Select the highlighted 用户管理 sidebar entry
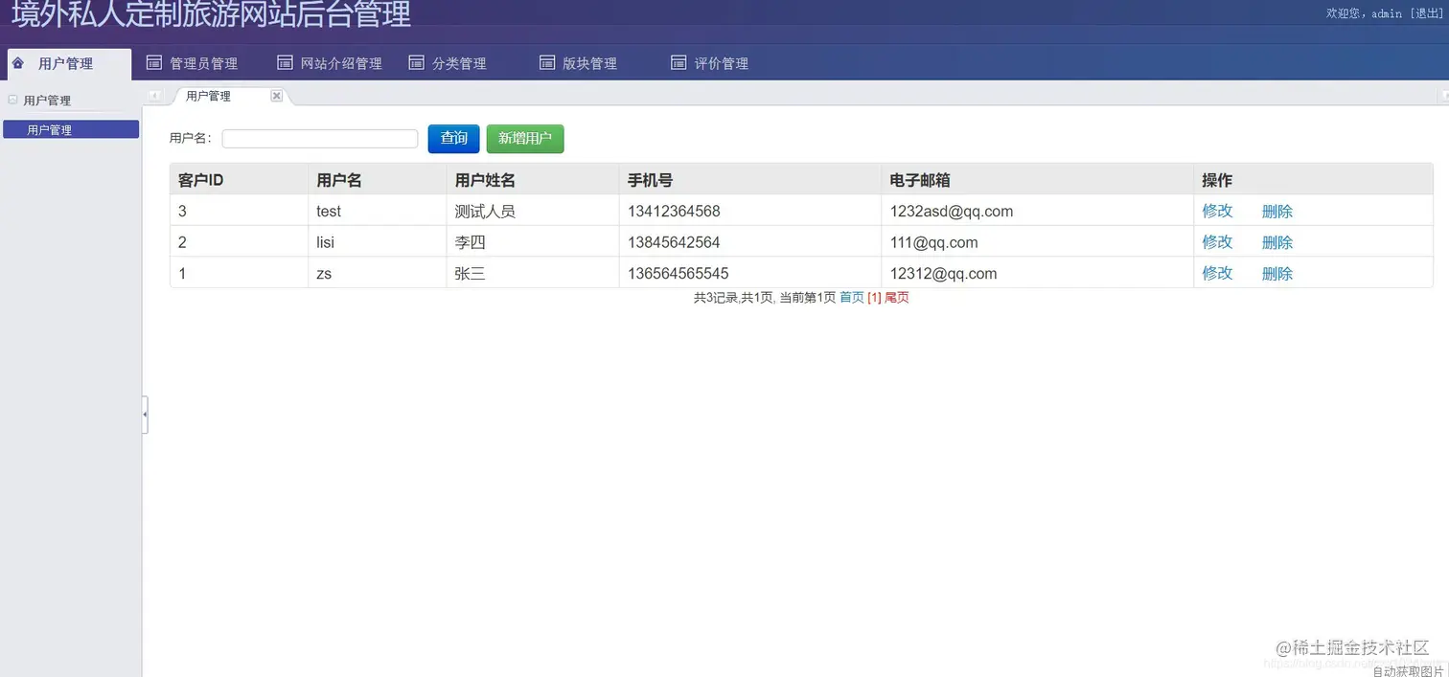The height and width of the screenshot is (677, 1449). [70, 128]
